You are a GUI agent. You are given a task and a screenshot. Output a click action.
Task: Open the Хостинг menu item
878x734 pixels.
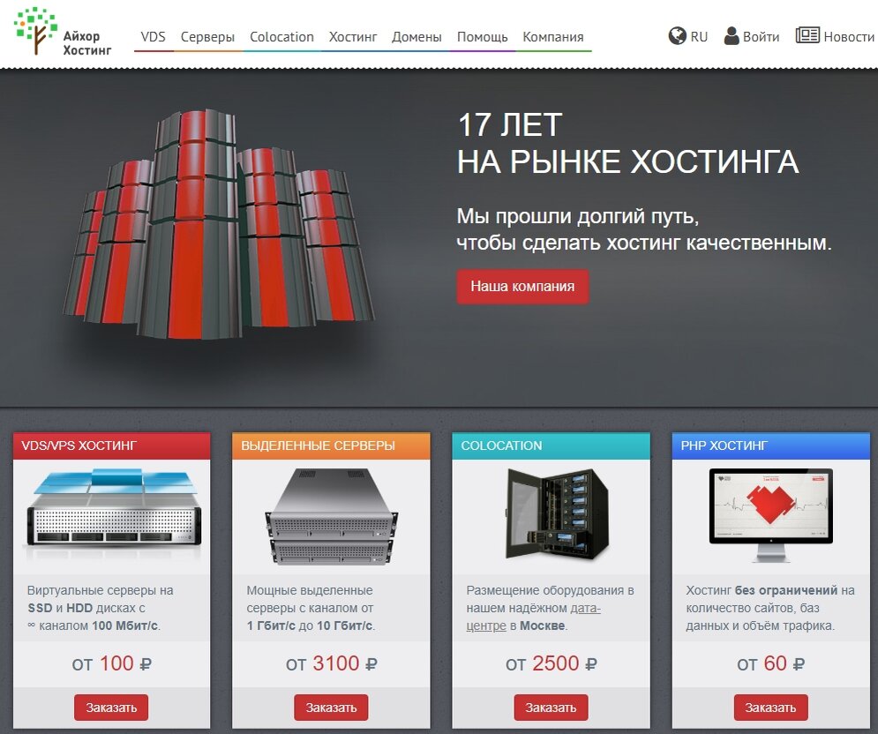coord(353,37)
